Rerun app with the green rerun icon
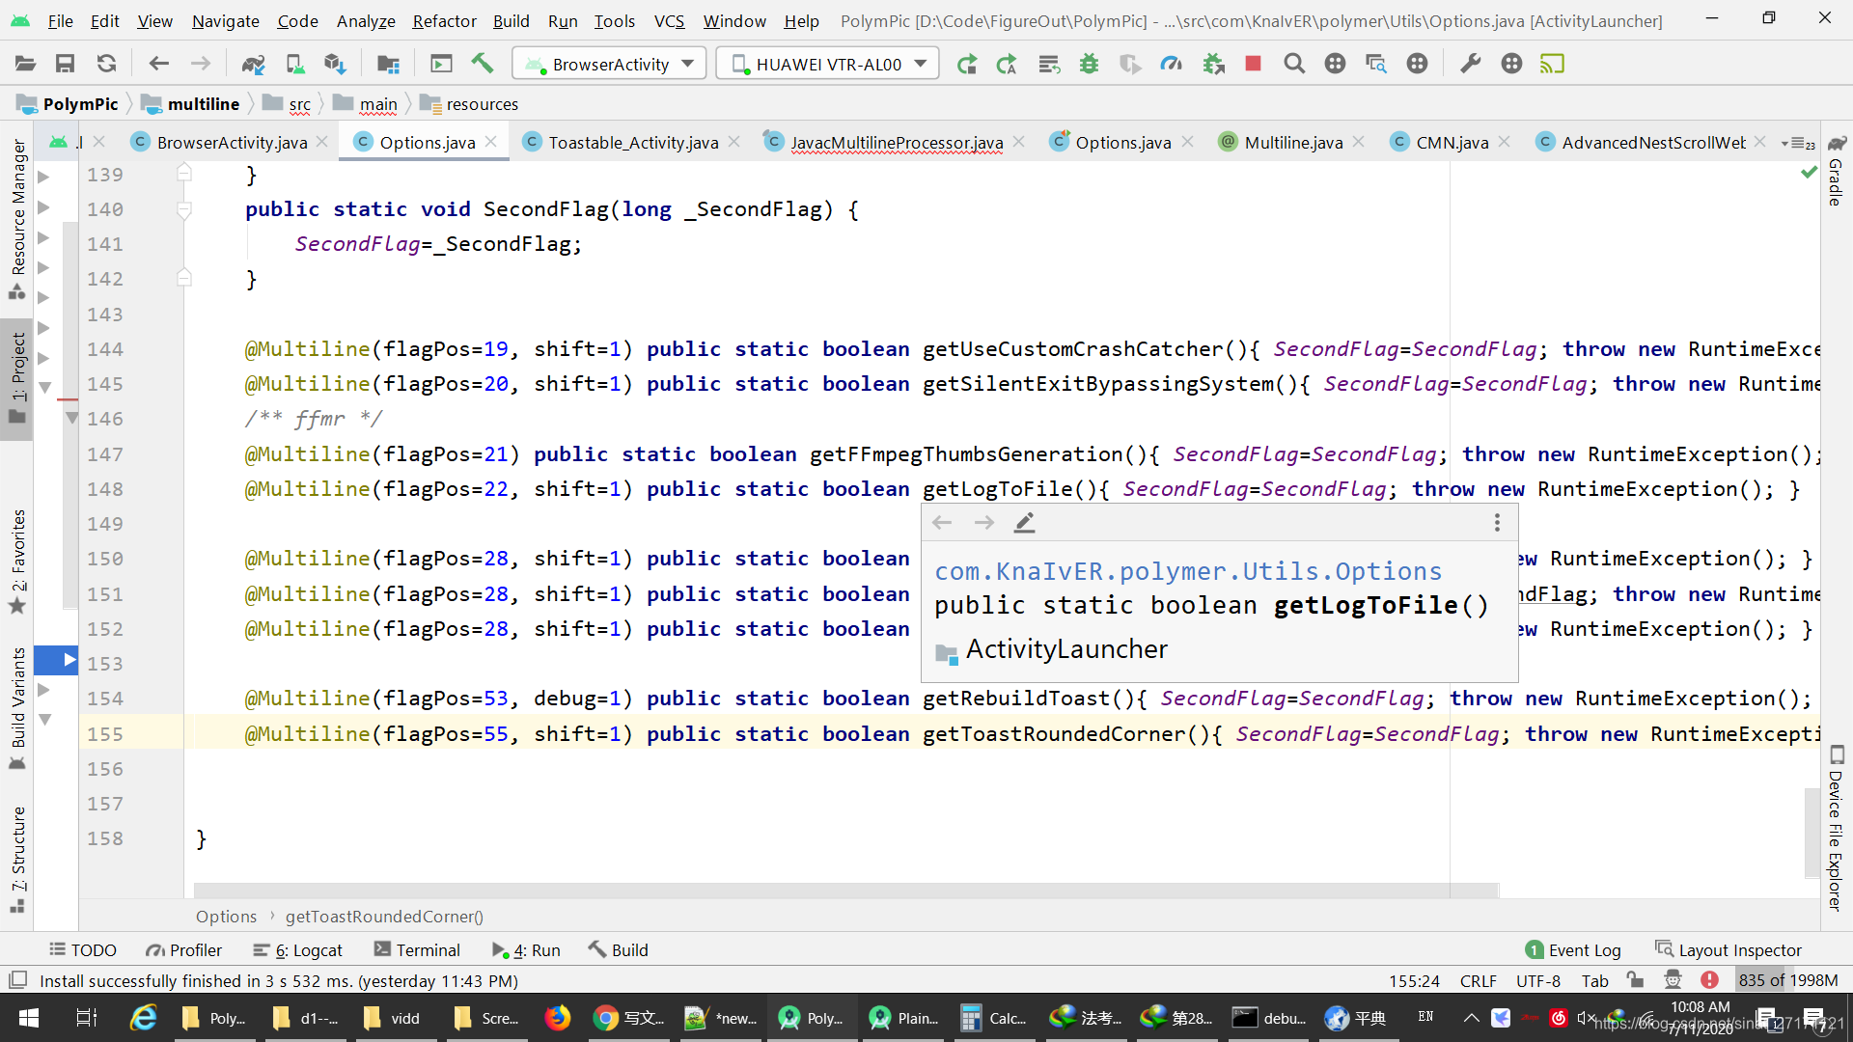This screenshot has height=1042, width=1853. tap(966, 64)
